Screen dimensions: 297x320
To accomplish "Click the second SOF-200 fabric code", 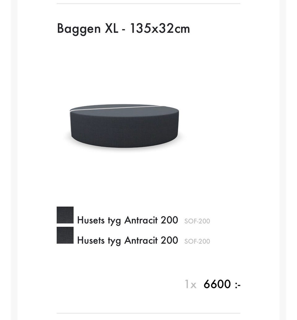I will (x=197, y=241).
